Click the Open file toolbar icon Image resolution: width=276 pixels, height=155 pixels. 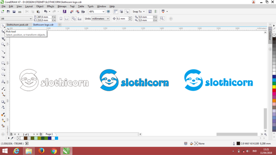click(x=8, y=12)
